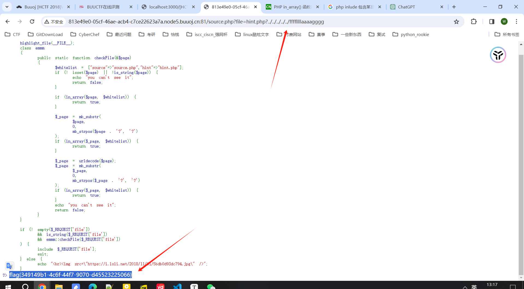The image size is (524, 289).
Task: Open Youdao yd app from taskbar
Action: tap(160, 286)
